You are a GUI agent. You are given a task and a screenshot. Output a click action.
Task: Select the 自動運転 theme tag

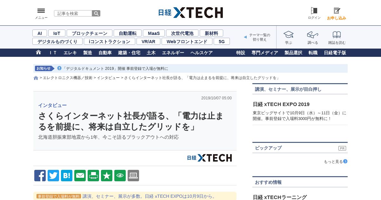[x=128, y=33]
